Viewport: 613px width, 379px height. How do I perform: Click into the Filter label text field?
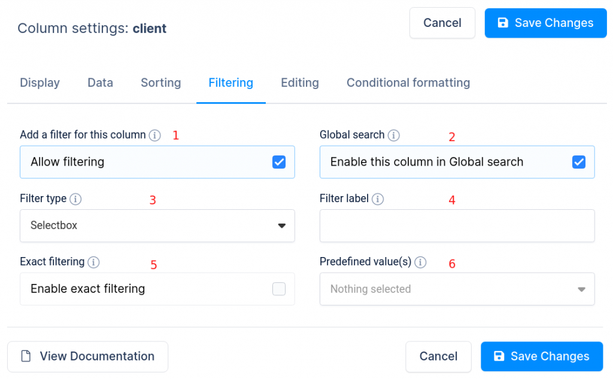(457, 226)
